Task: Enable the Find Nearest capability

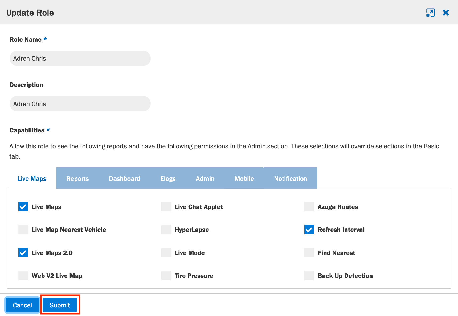Action: click(x=309, y=253)
